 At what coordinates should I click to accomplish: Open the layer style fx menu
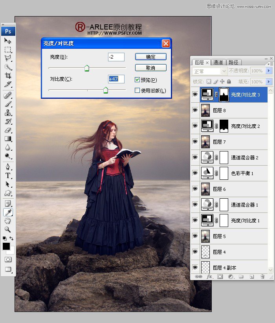coord(209,277)
